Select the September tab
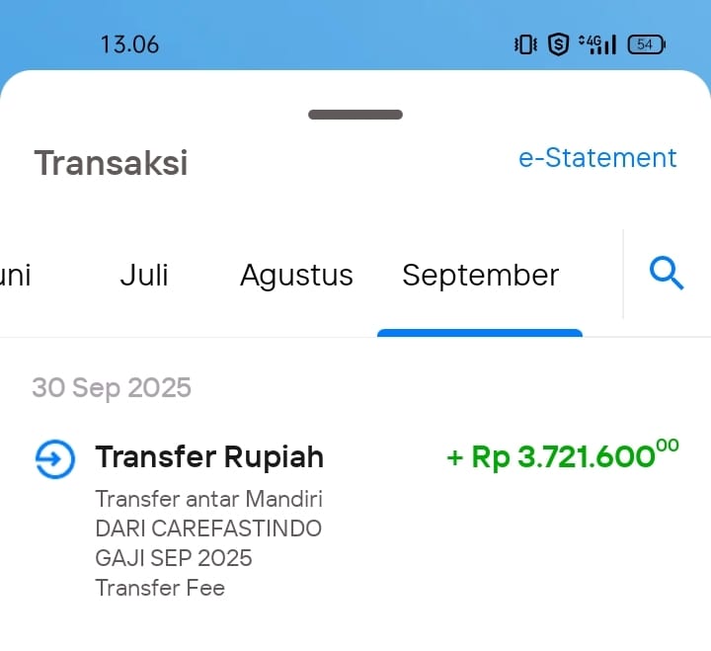The height and width of the screenshot is (651, 711). point(480,275)
